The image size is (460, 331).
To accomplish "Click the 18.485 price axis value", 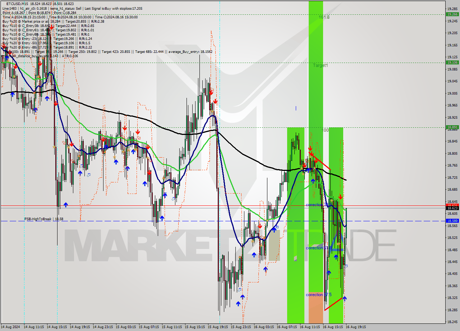I will click(452, 250).
